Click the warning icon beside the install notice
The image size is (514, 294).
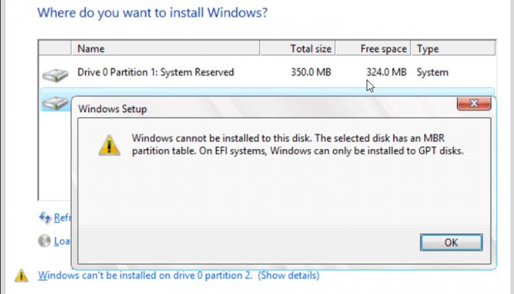(21, 276)
